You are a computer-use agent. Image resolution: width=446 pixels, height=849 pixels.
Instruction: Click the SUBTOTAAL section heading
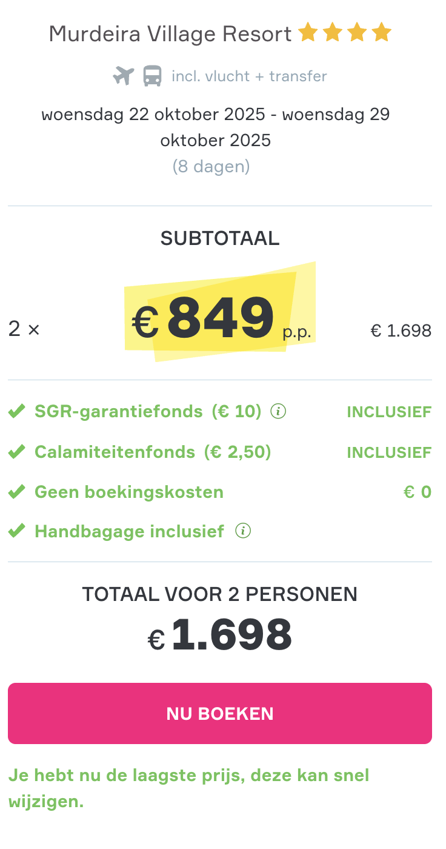tap(219, 238)
